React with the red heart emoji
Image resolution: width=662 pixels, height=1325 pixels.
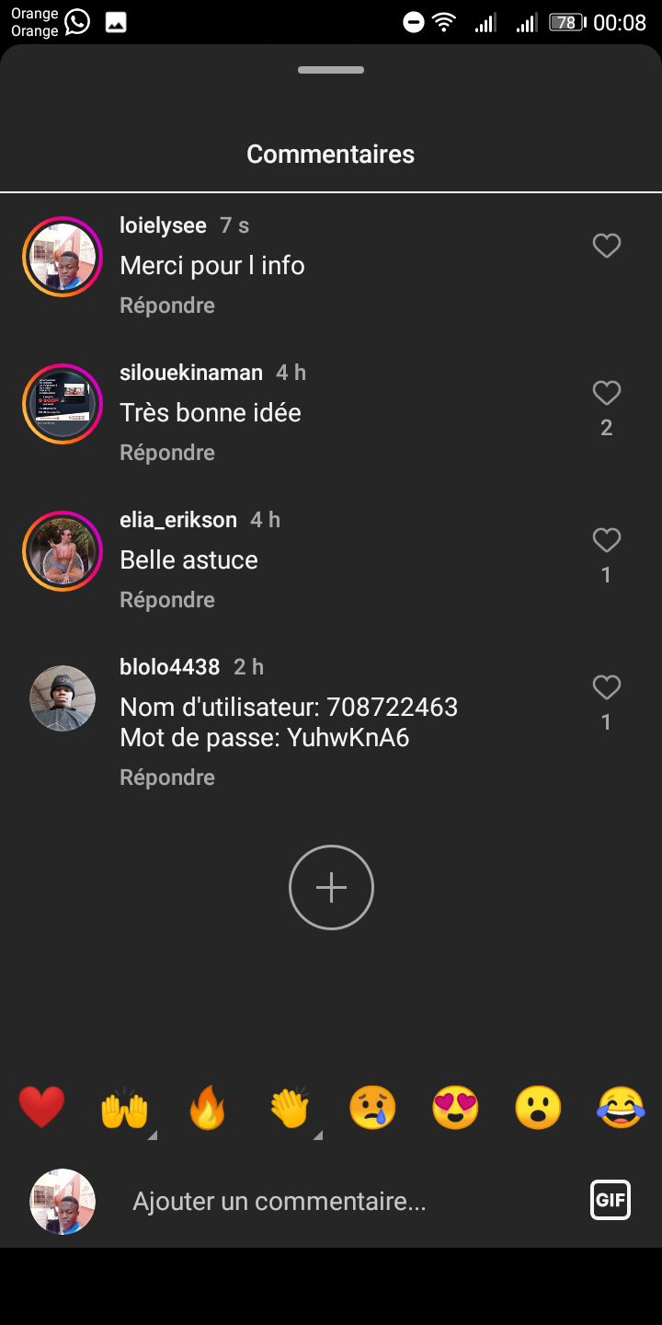42,1107
